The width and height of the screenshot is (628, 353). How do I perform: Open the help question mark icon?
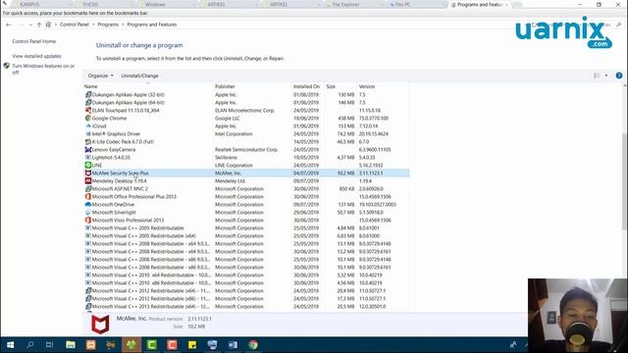[619, 76]
